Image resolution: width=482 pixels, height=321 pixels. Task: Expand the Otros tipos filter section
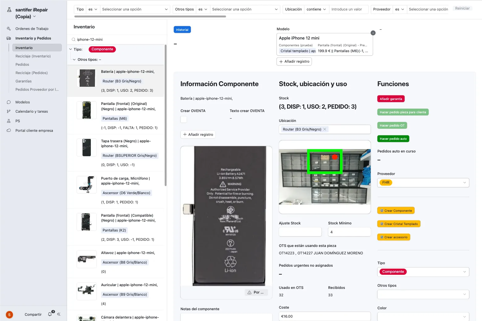coord(74,59)
